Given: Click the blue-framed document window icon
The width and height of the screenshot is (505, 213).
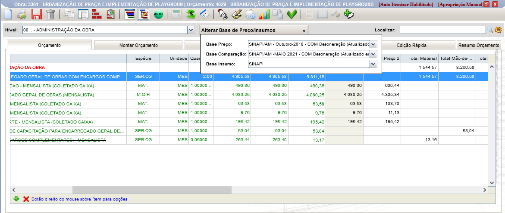Looking at the screenshot, I should [x=83, y=15].
